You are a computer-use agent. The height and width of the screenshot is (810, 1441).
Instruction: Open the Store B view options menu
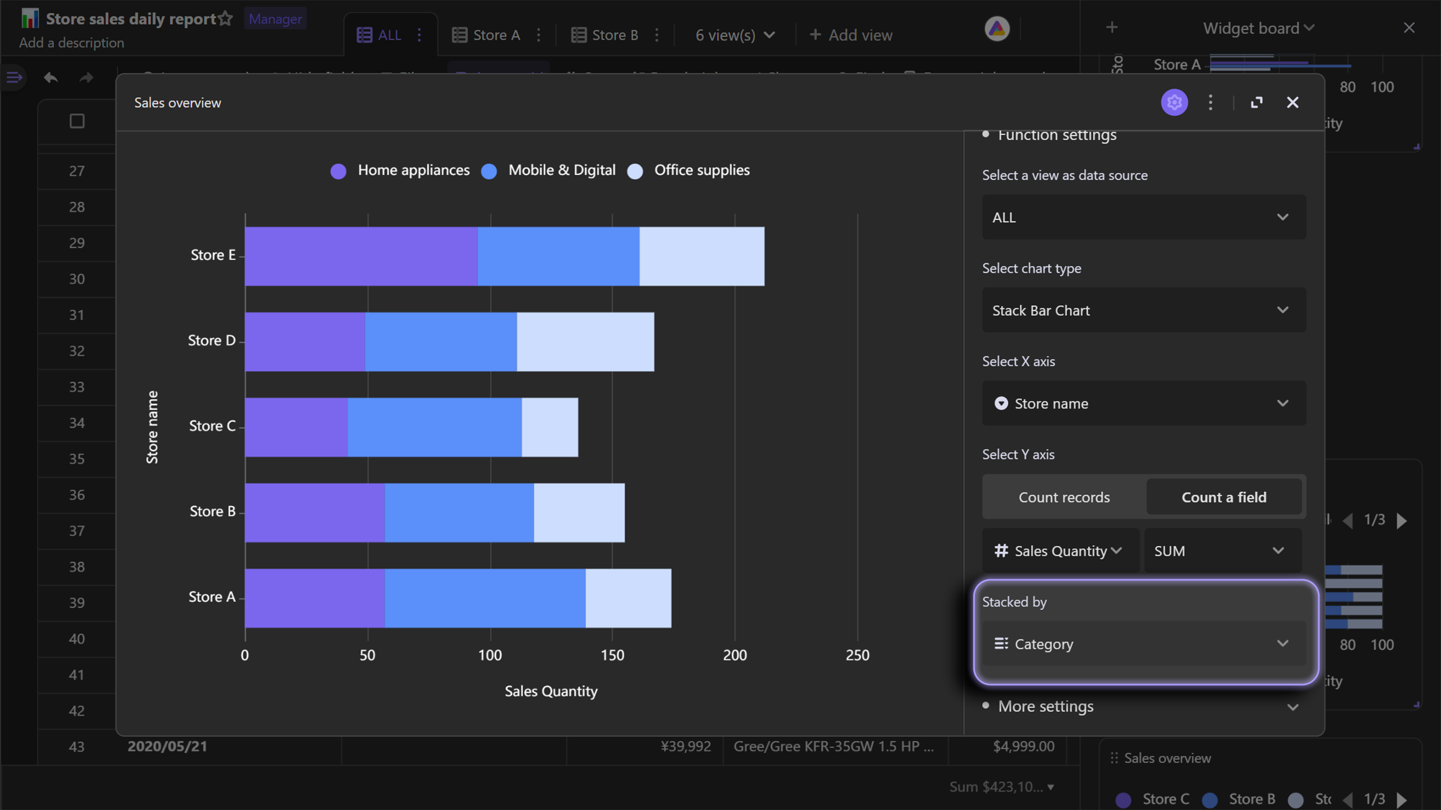click(x=657, y=34)
